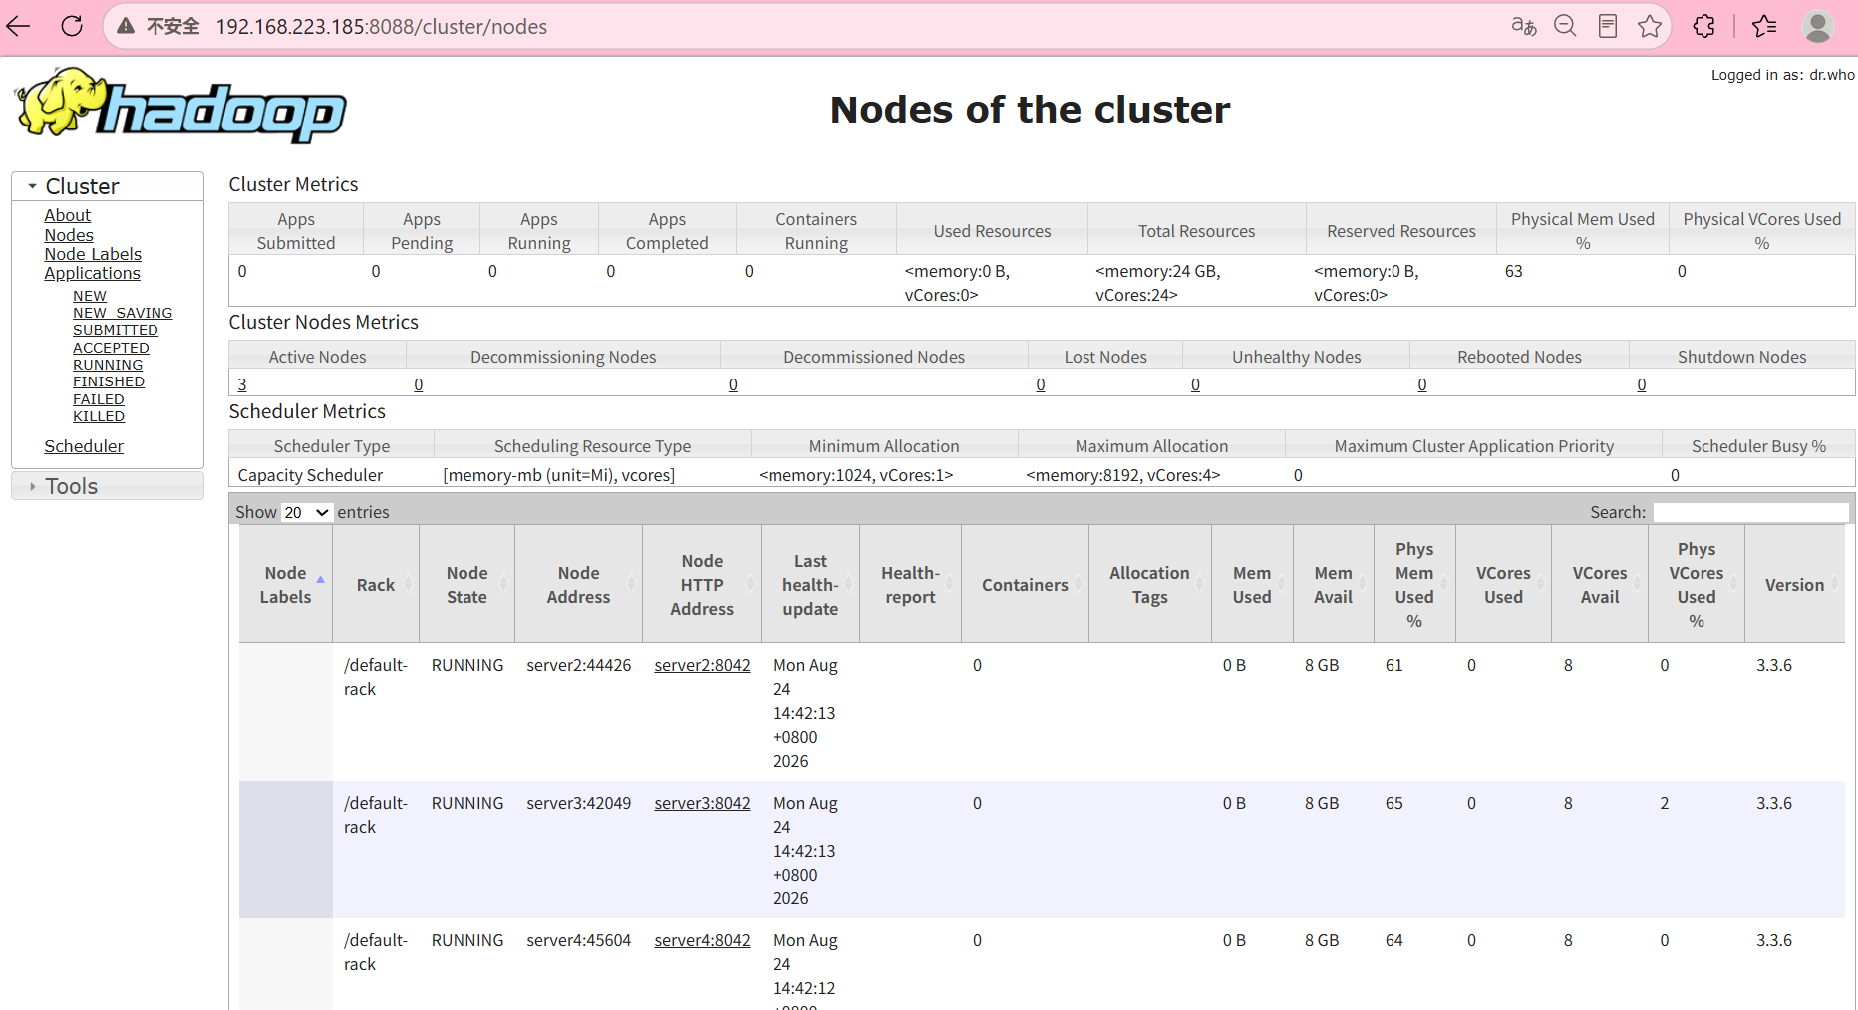Open the Node Labels sidebar link
The width and height of the screenshot is (1858, 1010).
click(x=93, y=254)
